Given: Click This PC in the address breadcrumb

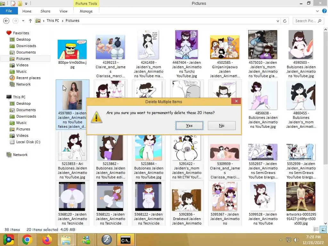Looking at the screenshot, I should [53, 20].
